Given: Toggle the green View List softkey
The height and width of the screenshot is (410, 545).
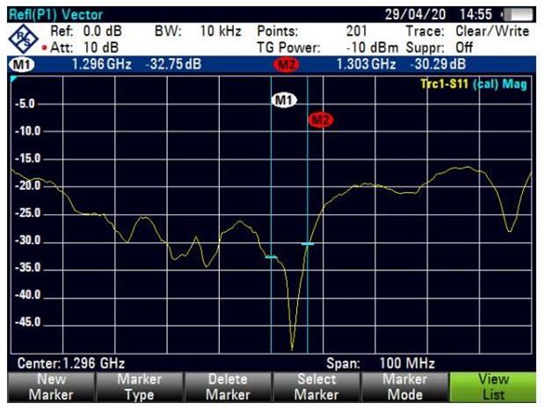Looking at the screenshot, I should pyautogui.click(x=493, y=387).
